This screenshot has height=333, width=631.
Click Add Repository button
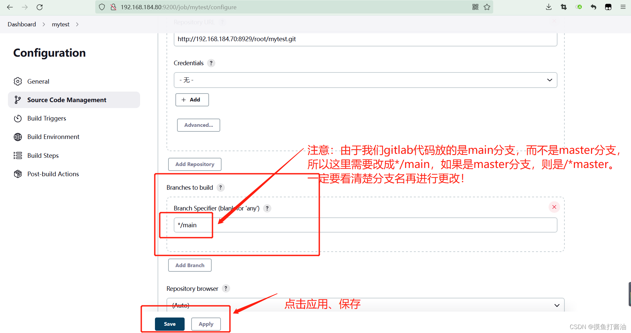[195, 164]
